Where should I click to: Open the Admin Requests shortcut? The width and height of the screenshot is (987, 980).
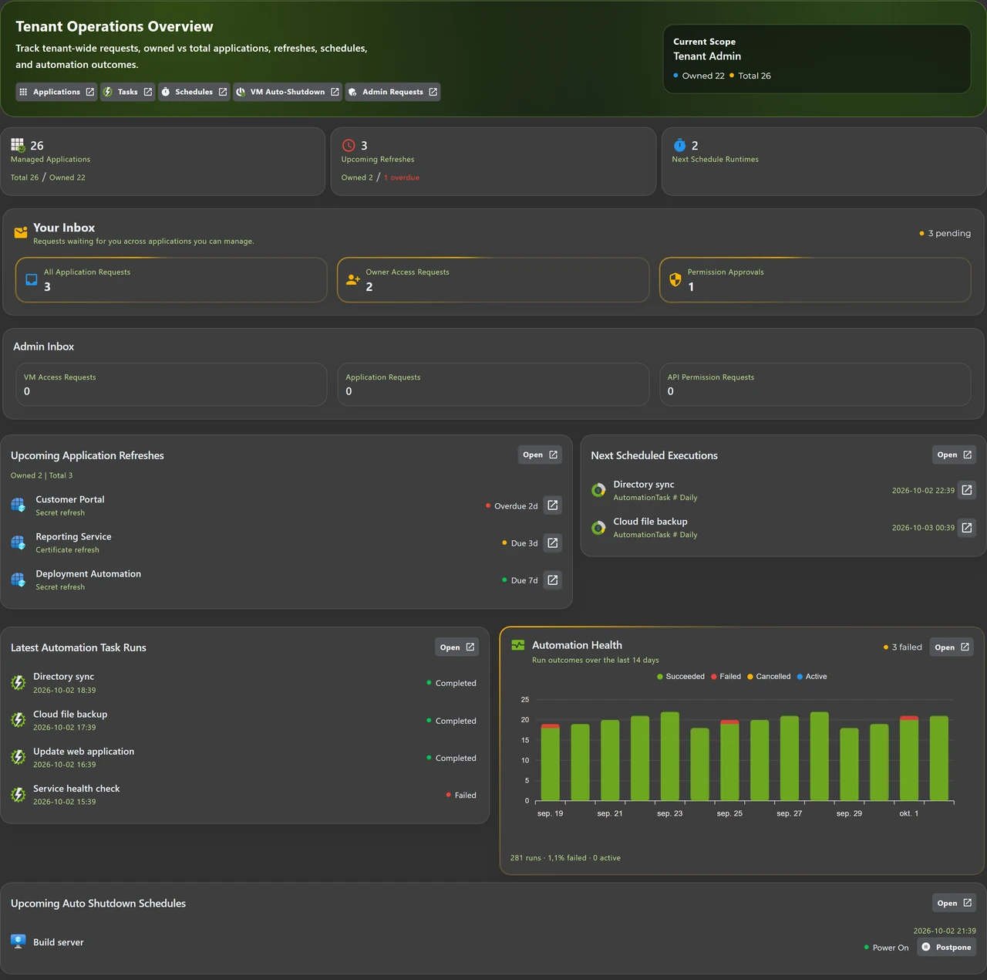[x=392, y=92]
